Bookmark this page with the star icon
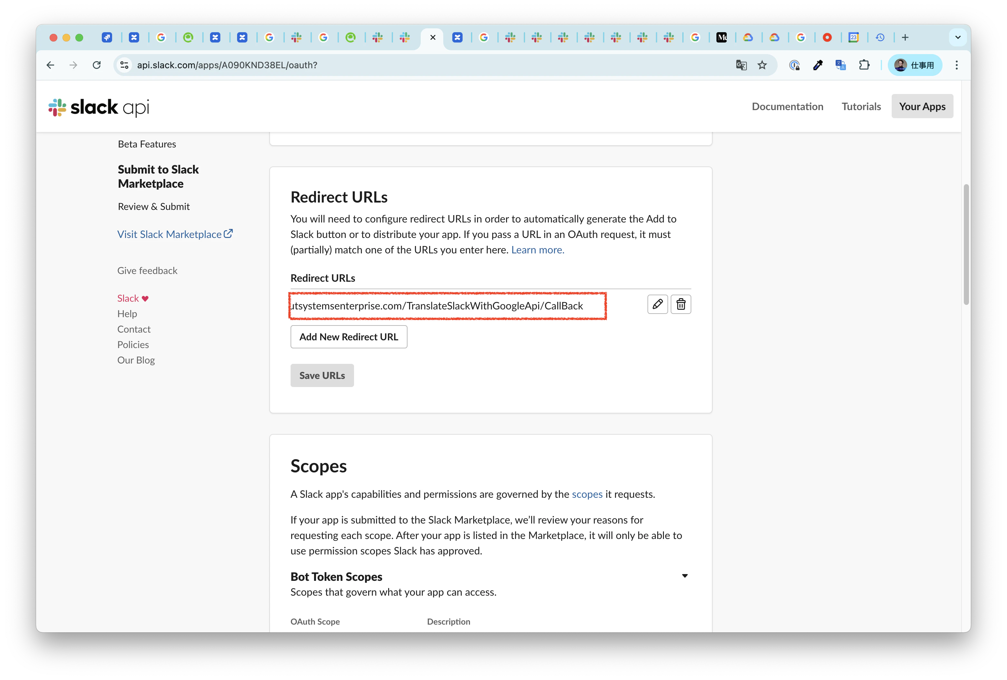 point(762,65)
